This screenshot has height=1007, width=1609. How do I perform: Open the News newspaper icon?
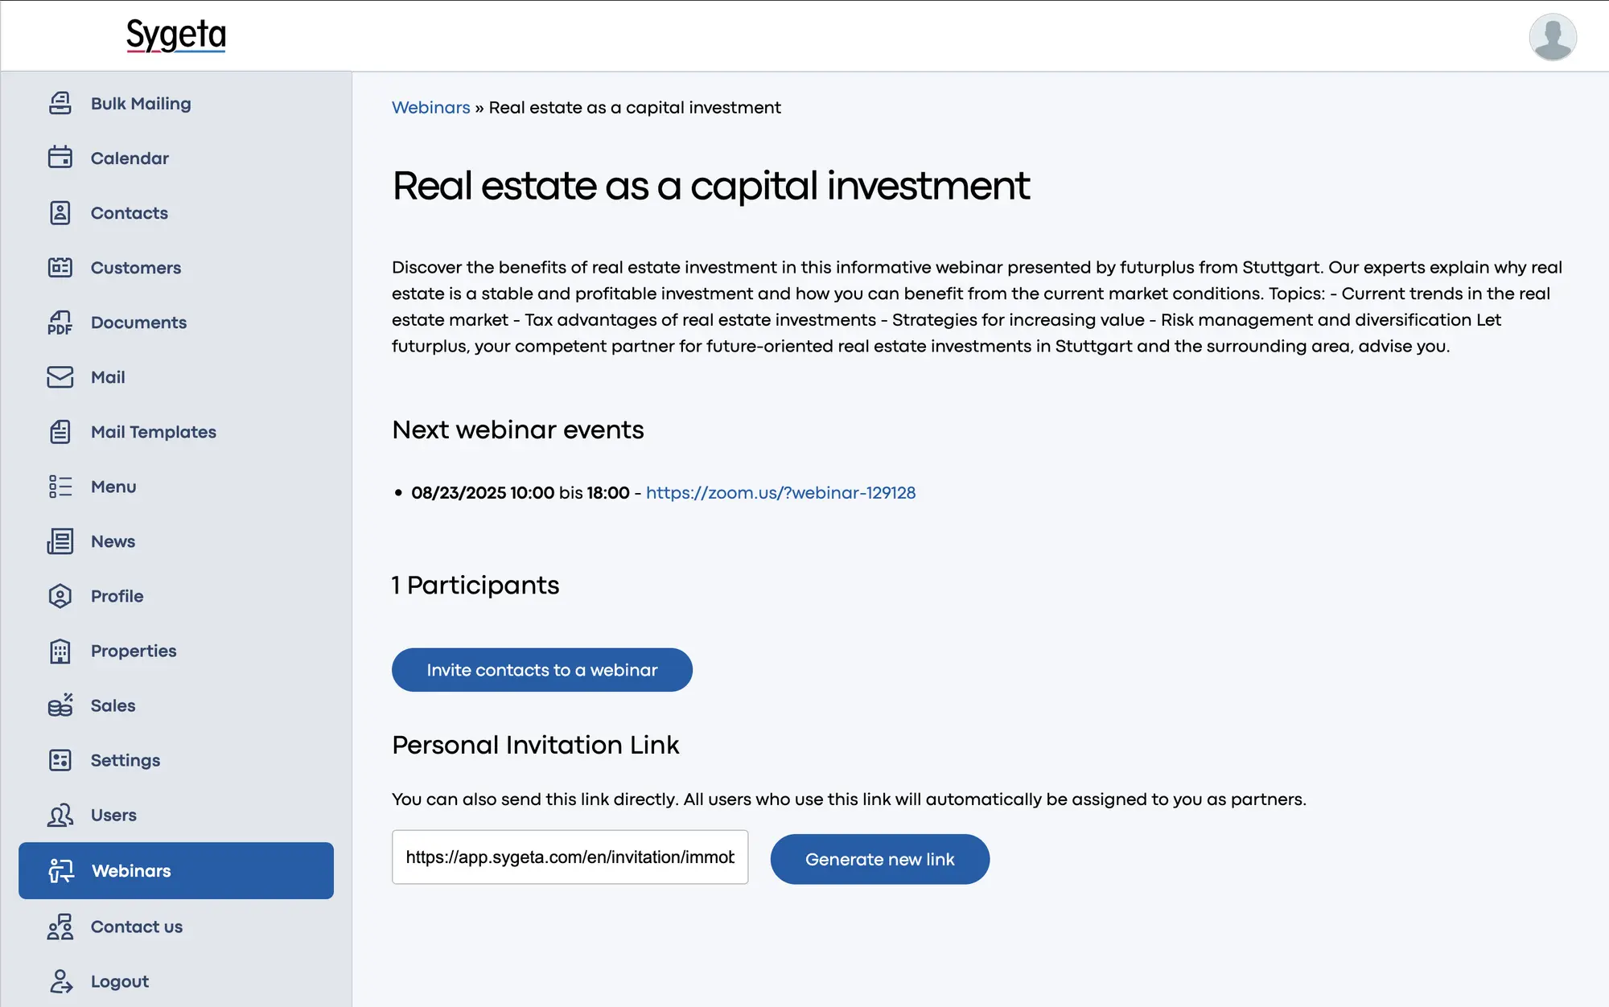click(x=60, y=540)
